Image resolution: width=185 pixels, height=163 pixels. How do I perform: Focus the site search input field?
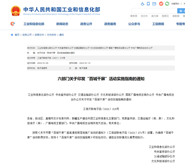tap(154, 11)
